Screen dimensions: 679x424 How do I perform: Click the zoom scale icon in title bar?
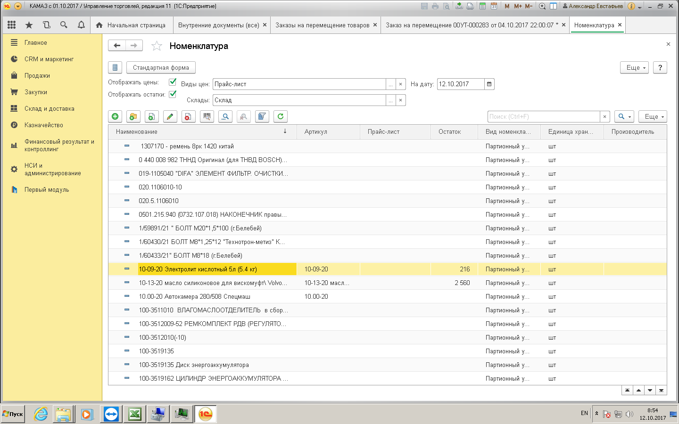click(x=542, y=6)
